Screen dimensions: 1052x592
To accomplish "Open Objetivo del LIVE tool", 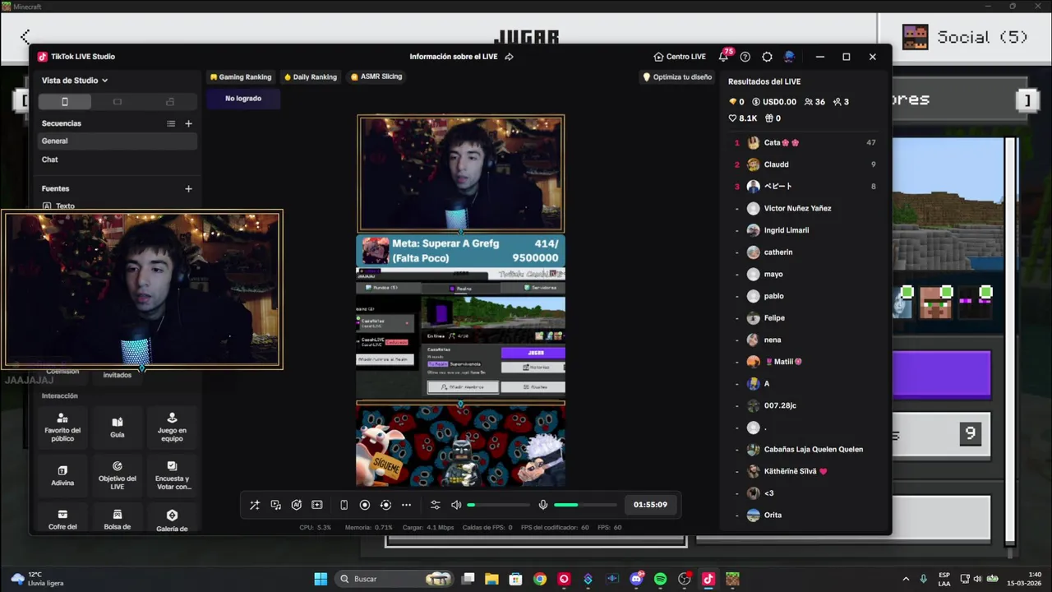I will tap(118, 474).
